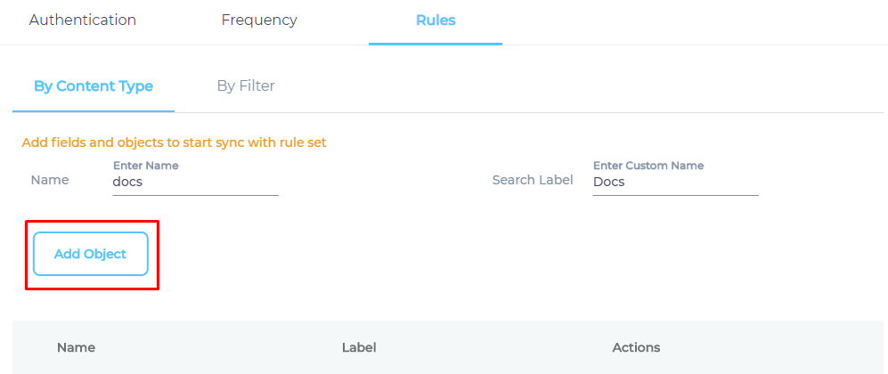Click the Actions column header
This screenshot has width=888, height=374.
coord(636,347)
